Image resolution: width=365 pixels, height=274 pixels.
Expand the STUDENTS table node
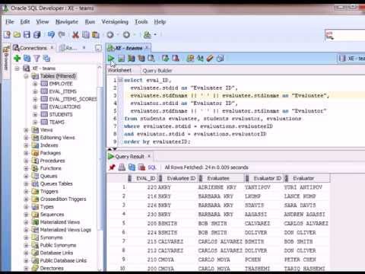click(35, 114)
